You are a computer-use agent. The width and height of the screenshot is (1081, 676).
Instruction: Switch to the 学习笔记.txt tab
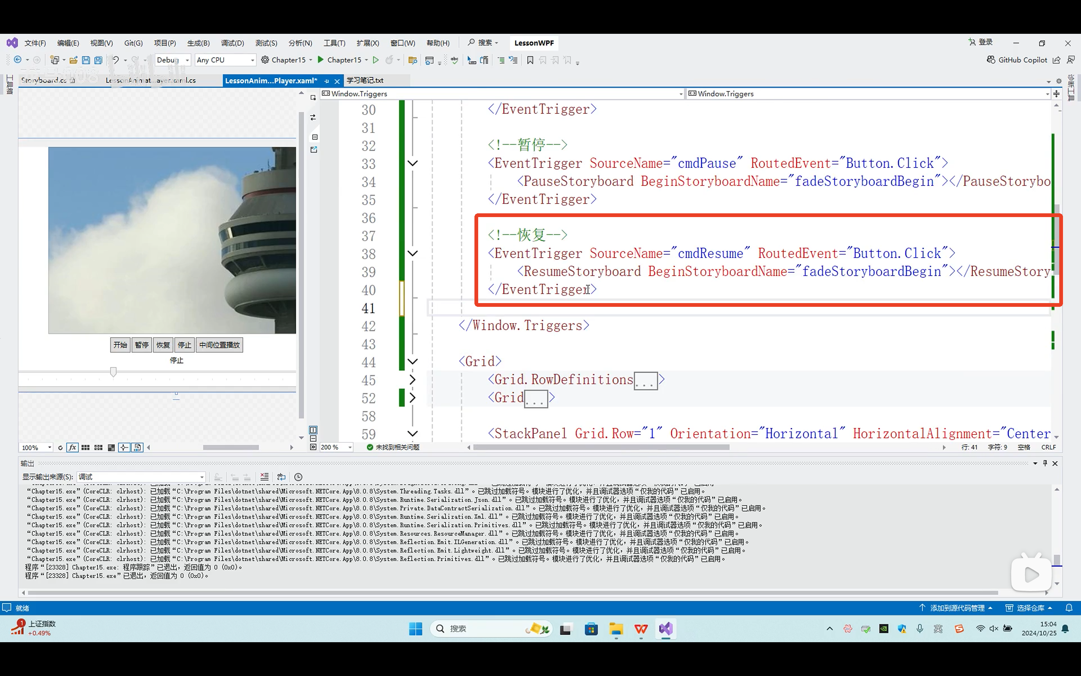point(365,80)
